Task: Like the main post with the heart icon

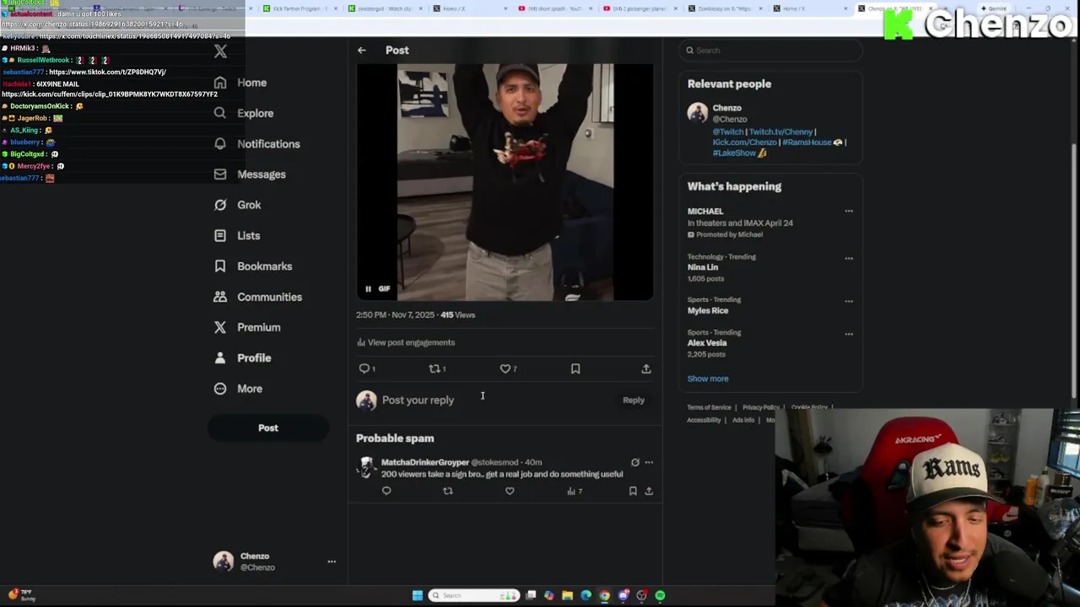Action: click(505, 368)
